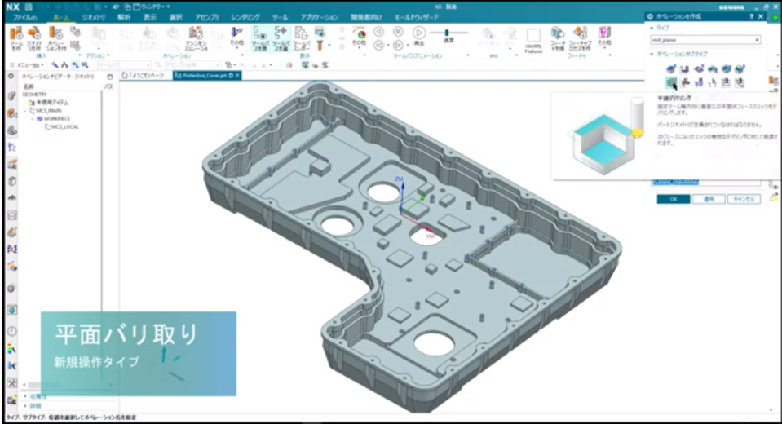Screen dimensions: 782x424
Task: Click the stop animation button
Action: pos(398,32)
